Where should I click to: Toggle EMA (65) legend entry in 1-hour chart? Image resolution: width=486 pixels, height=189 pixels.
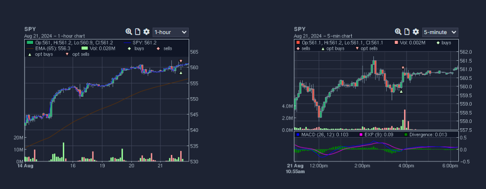click(x=49, y=48)
